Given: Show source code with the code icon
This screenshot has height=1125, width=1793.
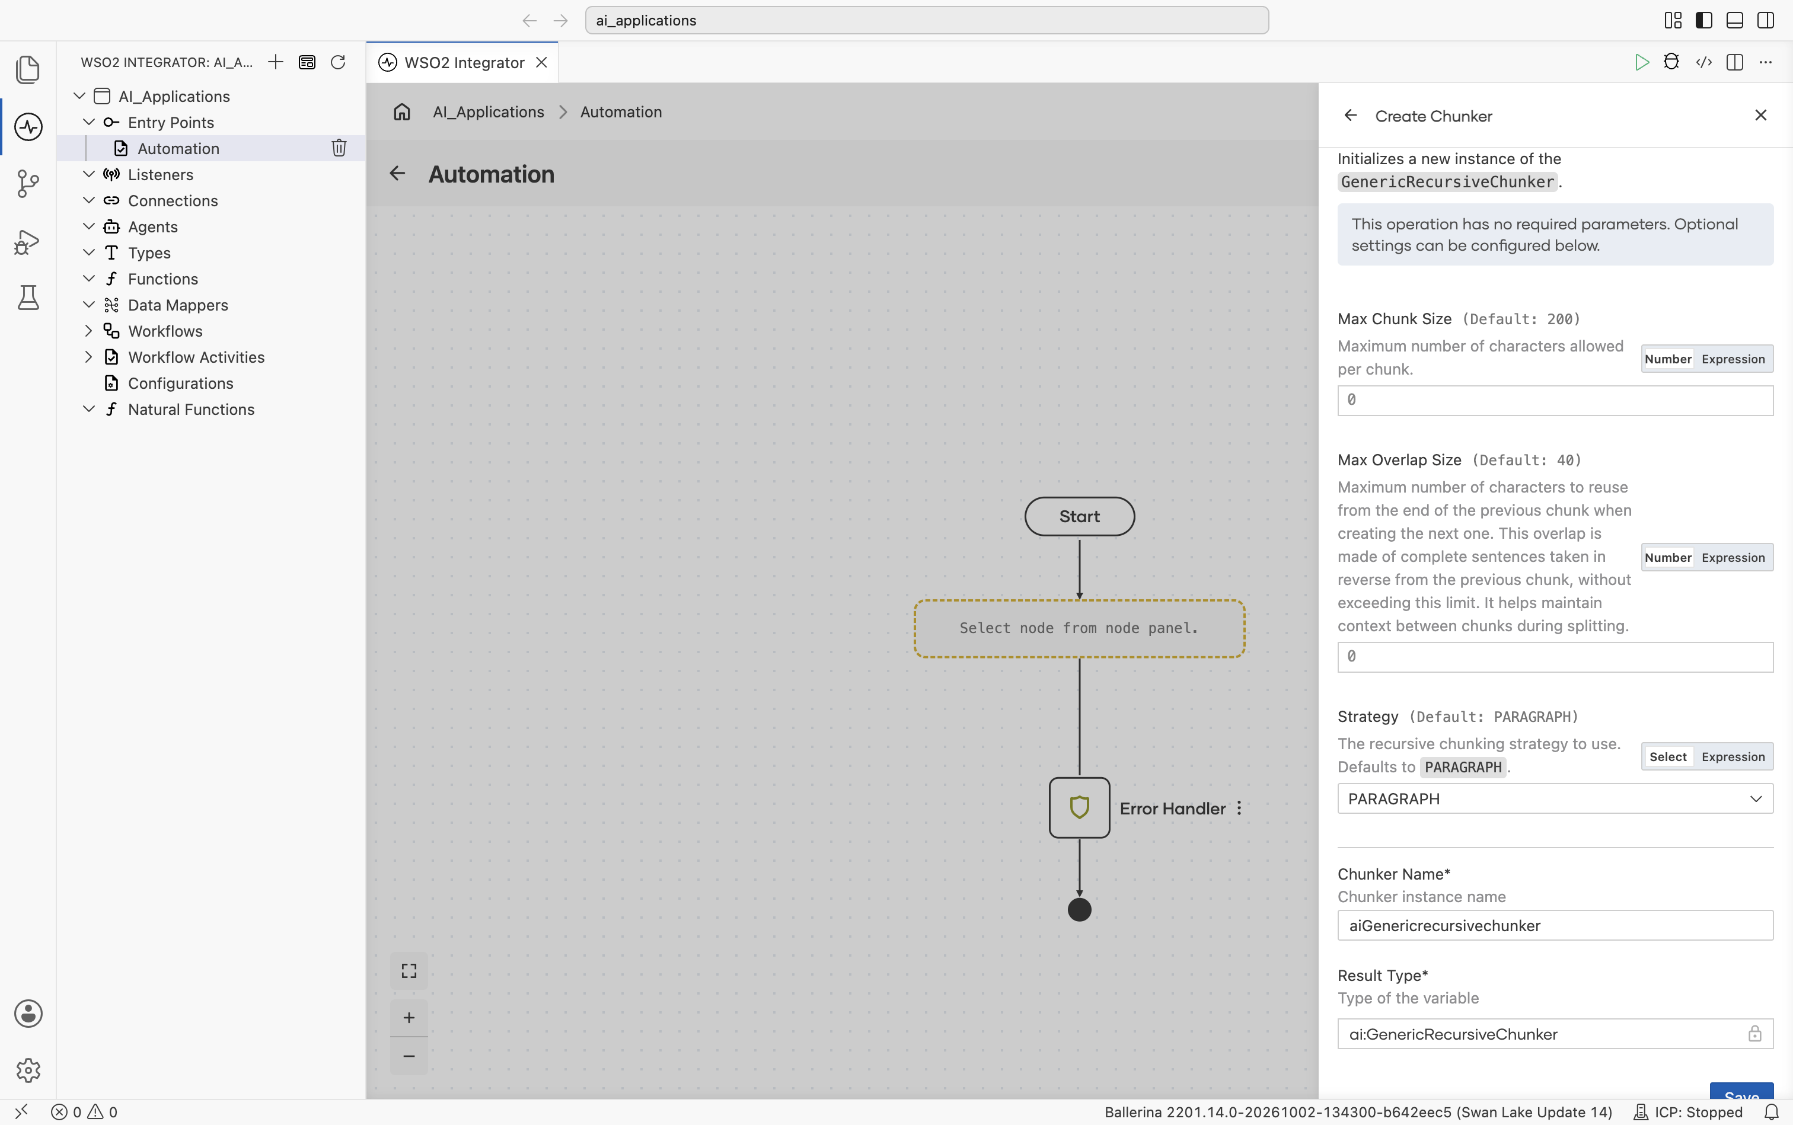Looking at the screenshot, I should pos(1703,62).
